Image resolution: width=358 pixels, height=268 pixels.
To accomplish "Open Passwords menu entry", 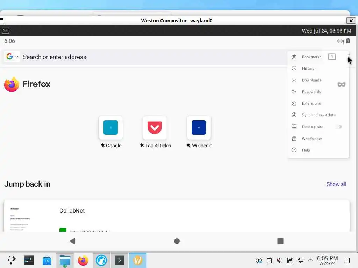I will pos(312,92).
